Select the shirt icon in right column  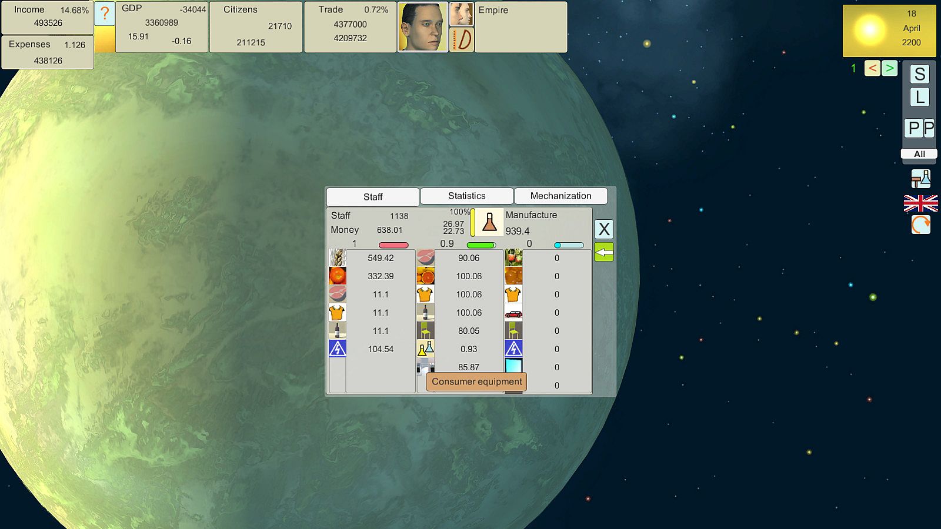(513, 294)
